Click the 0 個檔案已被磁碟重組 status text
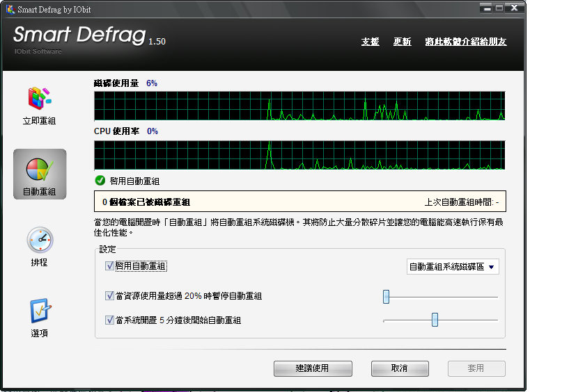Screen dimensions: 585x392 pyautogui.click(x=146, y=202)
